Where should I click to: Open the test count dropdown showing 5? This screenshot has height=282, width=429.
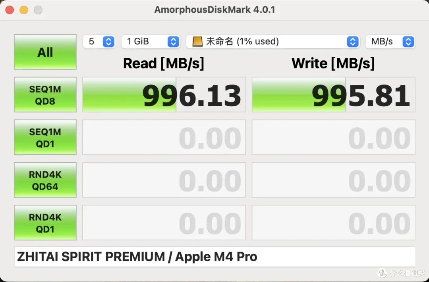[x=99, y=42]
